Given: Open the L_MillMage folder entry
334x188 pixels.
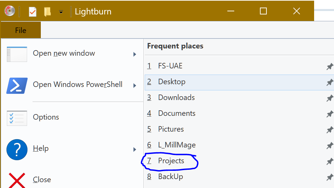Looking at the screenshot, I should [x=177, y=145].
